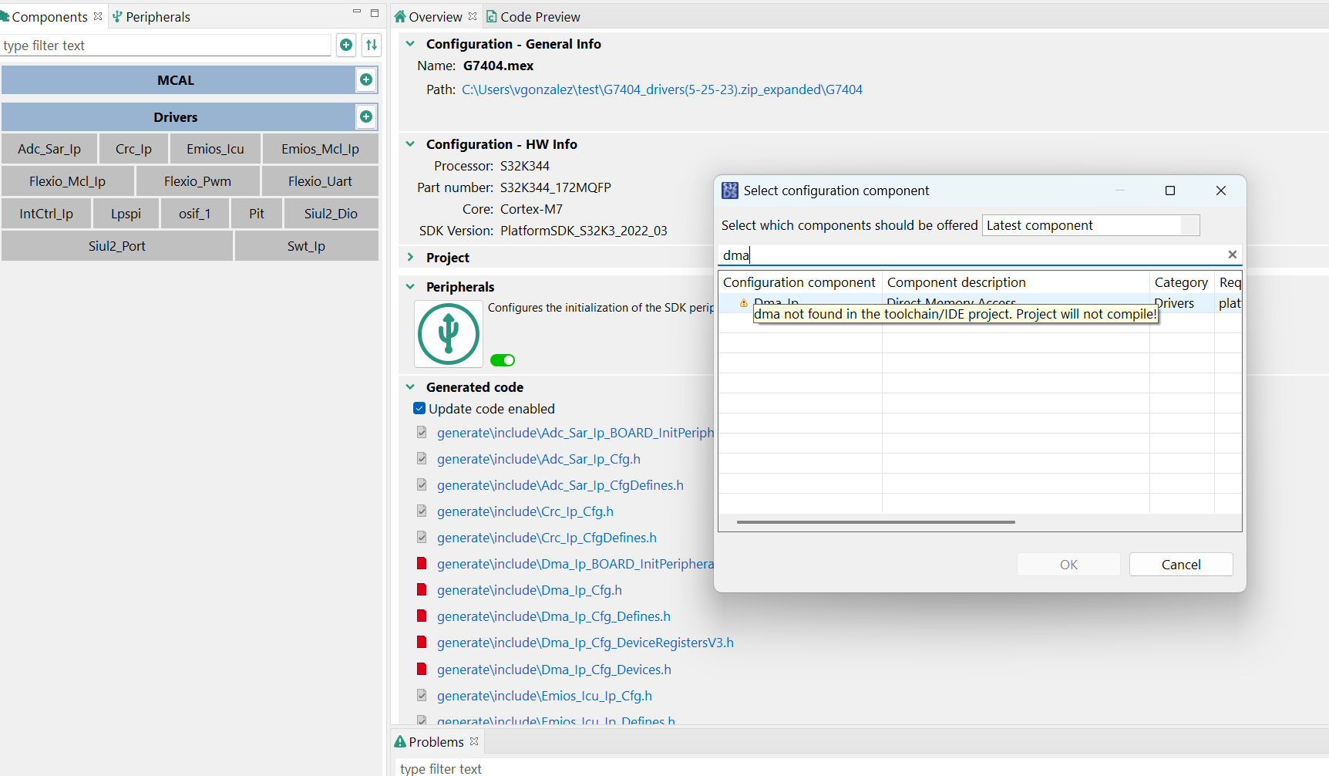The width and height of the screenshot is (1329, 776).
Task: Click the MCAL category header
Action: (x=177, y=80)
